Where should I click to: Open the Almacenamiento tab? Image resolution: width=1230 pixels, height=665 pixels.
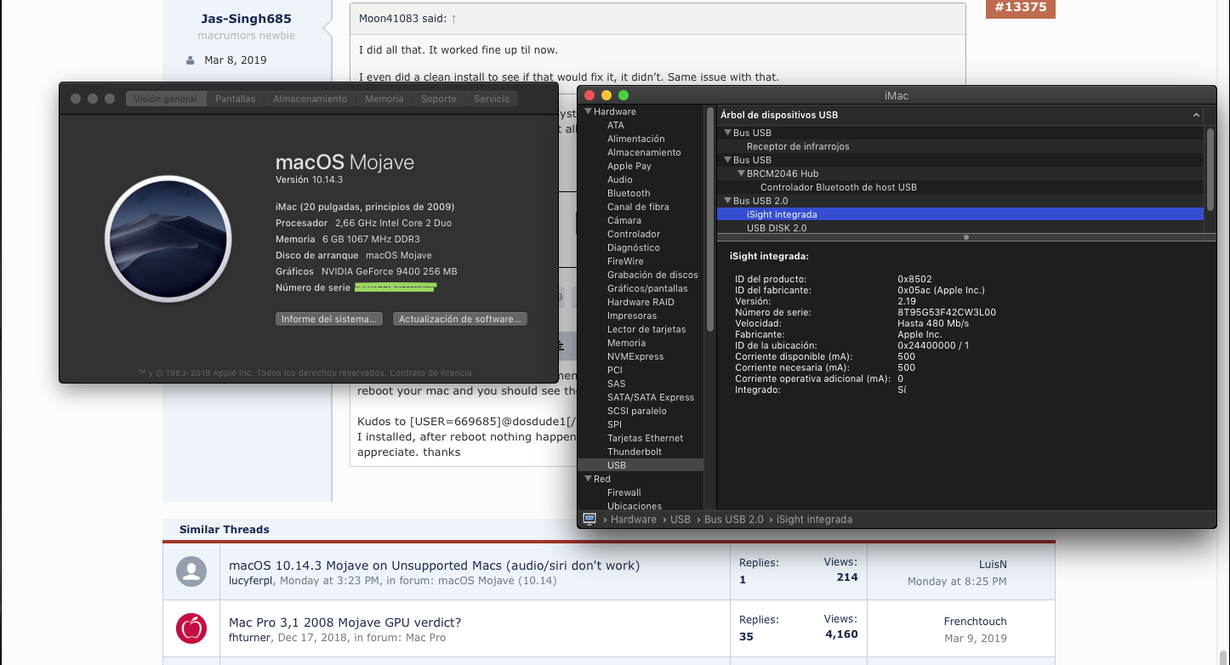point(310,99)
